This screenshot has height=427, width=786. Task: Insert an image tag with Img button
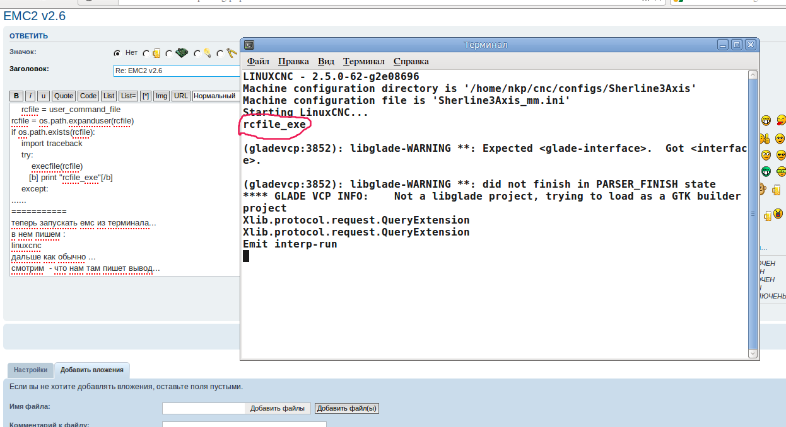pos(161,96)
